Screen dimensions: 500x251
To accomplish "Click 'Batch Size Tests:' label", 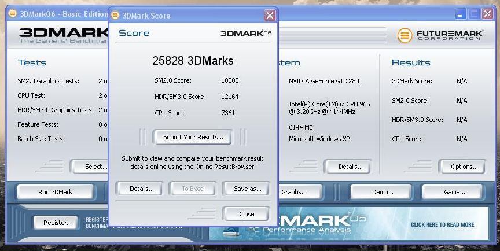I will point(41,139).
